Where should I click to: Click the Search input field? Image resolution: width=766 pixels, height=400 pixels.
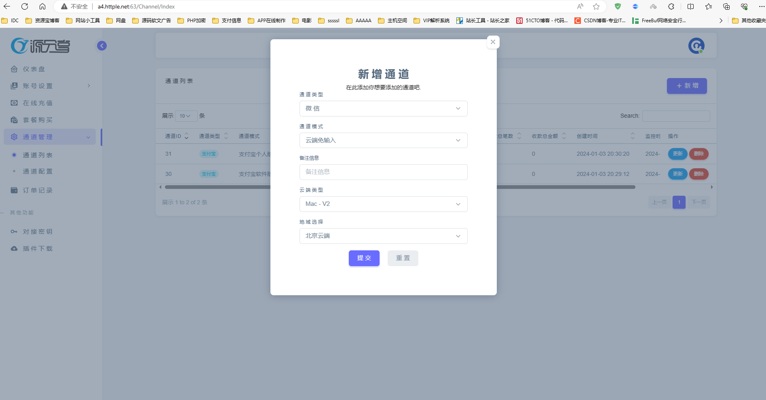(676, 116)
